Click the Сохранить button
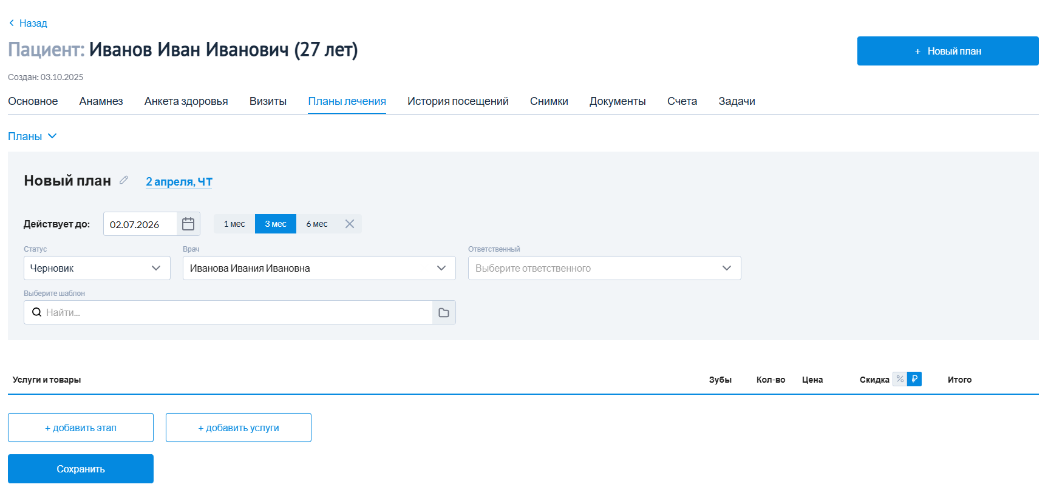This screenshot has height=490, width=1048. (81, 469)
